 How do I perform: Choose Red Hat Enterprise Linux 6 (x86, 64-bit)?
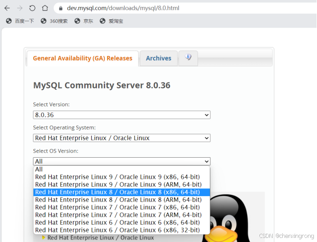(x=122, y=223)
